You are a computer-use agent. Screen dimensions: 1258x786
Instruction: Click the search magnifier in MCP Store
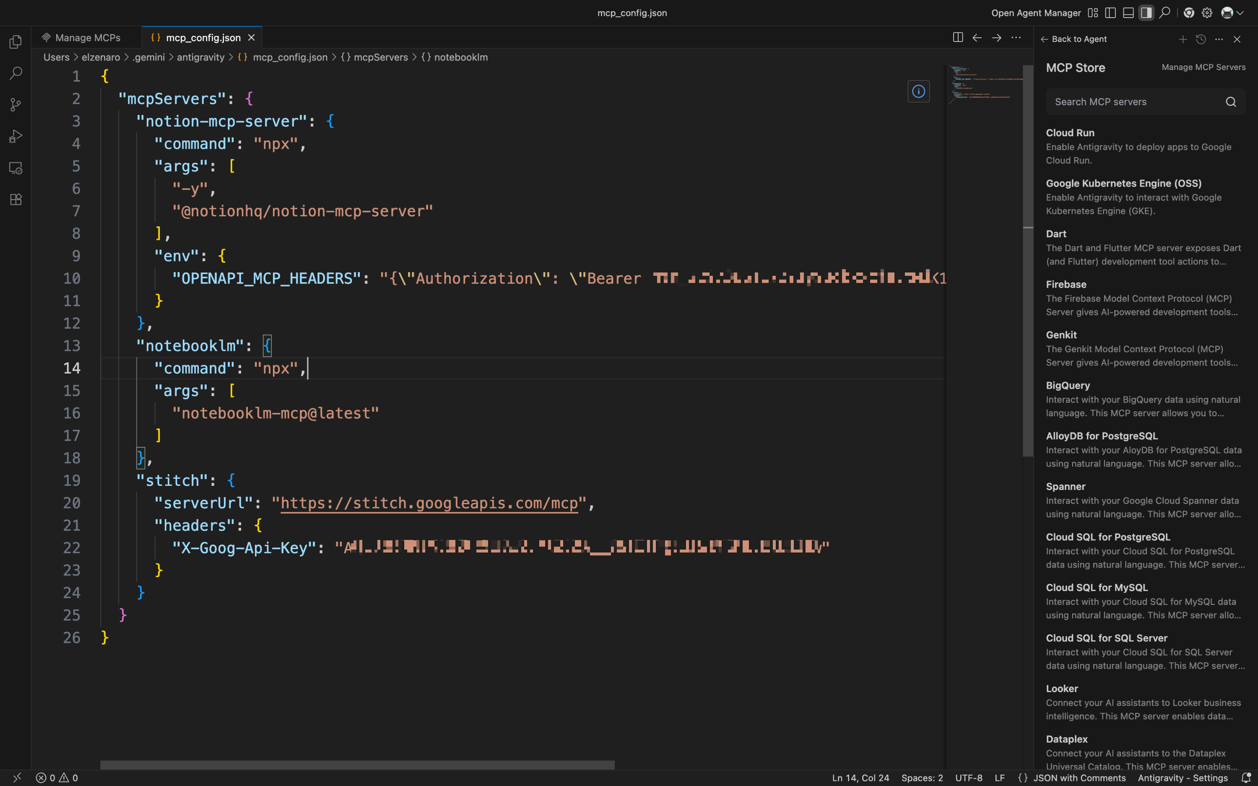[x=1230, y=101]
